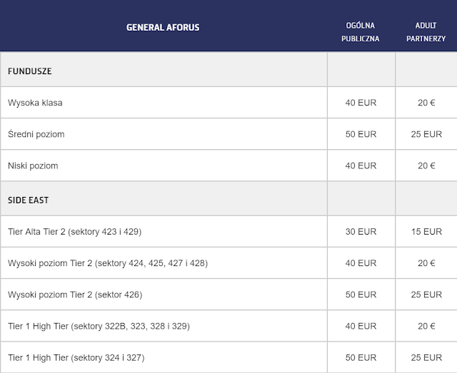Click the 30 EUR public price for Tier Alta
The width and height of the screenshot is (457, 373).
tap(361, 232)
